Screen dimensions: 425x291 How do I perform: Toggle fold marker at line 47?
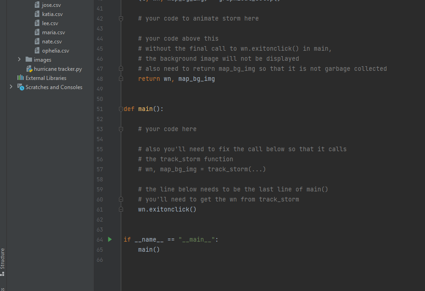coord(121,69)
